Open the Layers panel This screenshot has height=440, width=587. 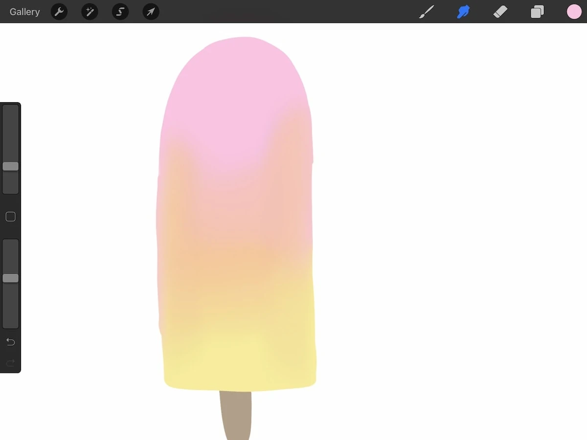(537, 12)
